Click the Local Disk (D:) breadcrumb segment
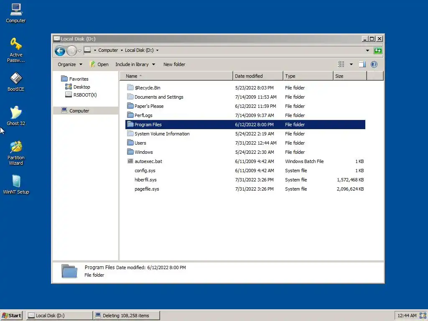Viewport: 428px width, 321px height. tap(139, 50)
